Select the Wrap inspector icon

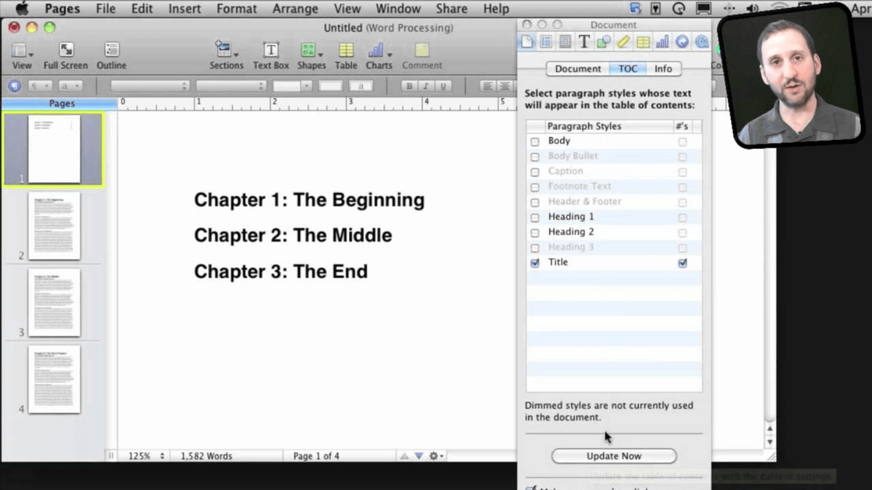565,42
